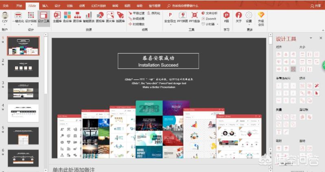Expand the 计时器 timer dropdown arrow
325x172 pixels.
tap(217, 24)
